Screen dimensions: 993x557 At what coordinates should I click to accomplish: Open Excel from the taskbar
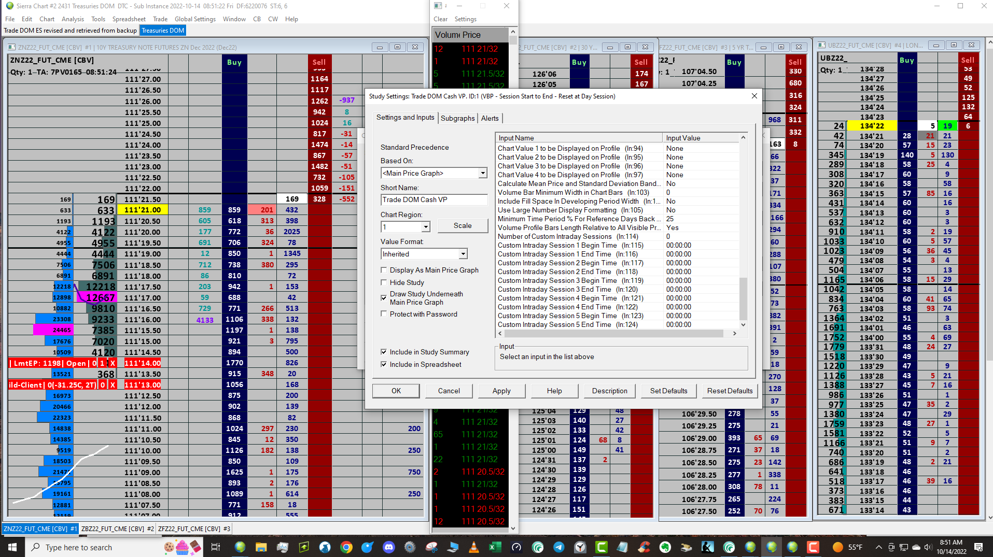click(495, 547)
